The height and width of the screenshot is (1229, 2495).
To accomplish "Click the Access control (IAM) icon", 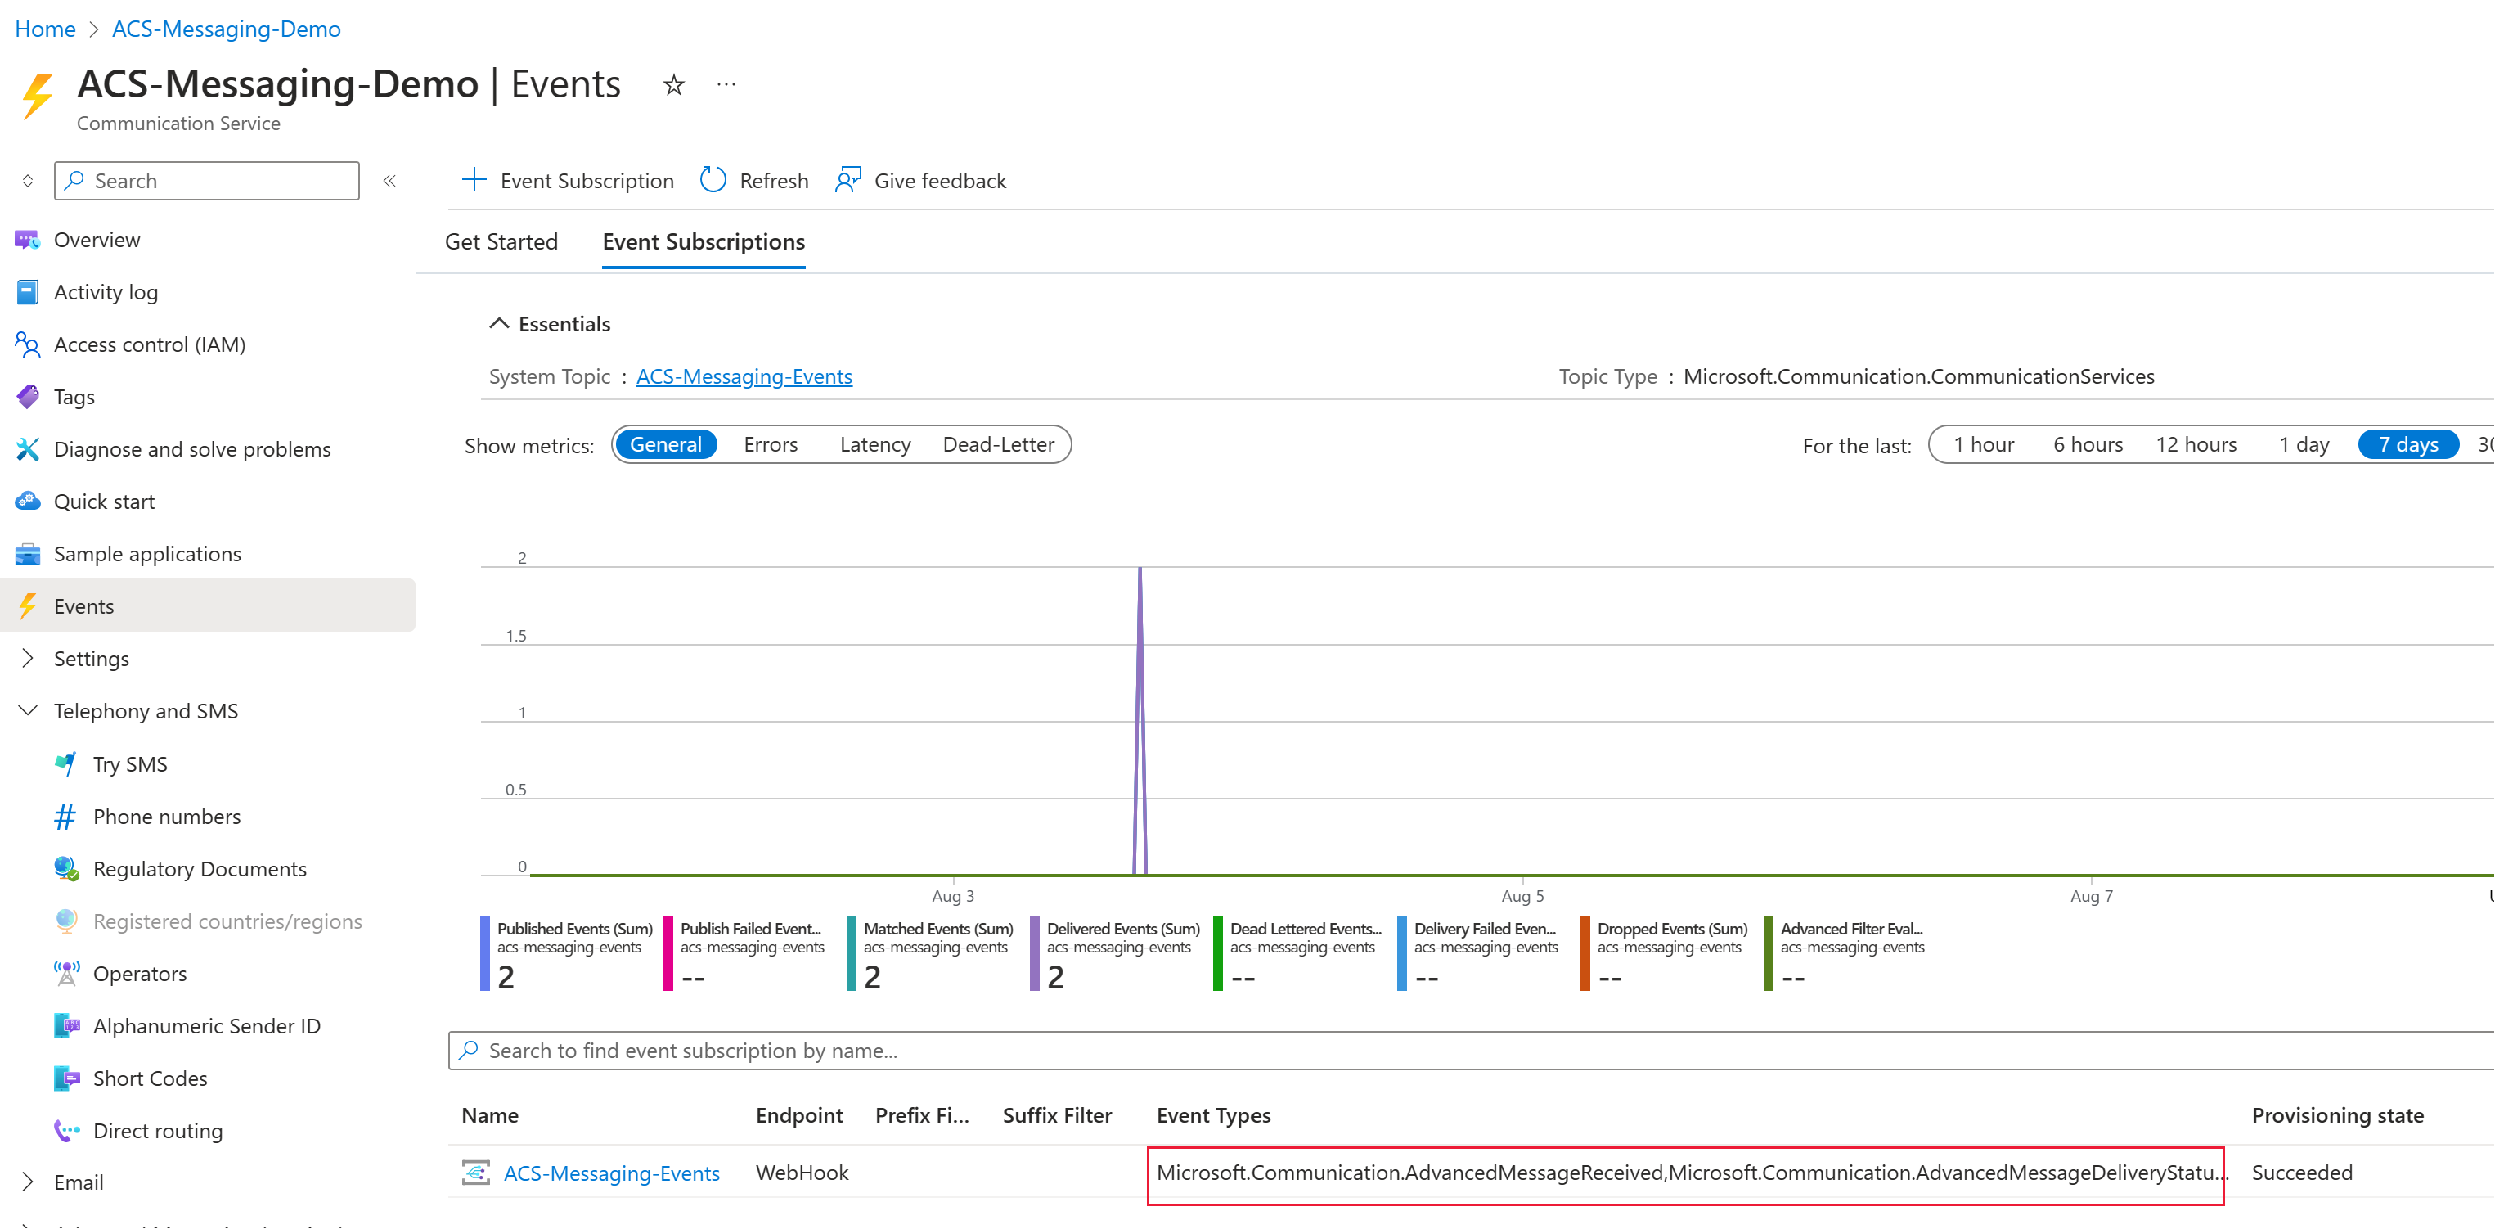I will pos(27,344).
